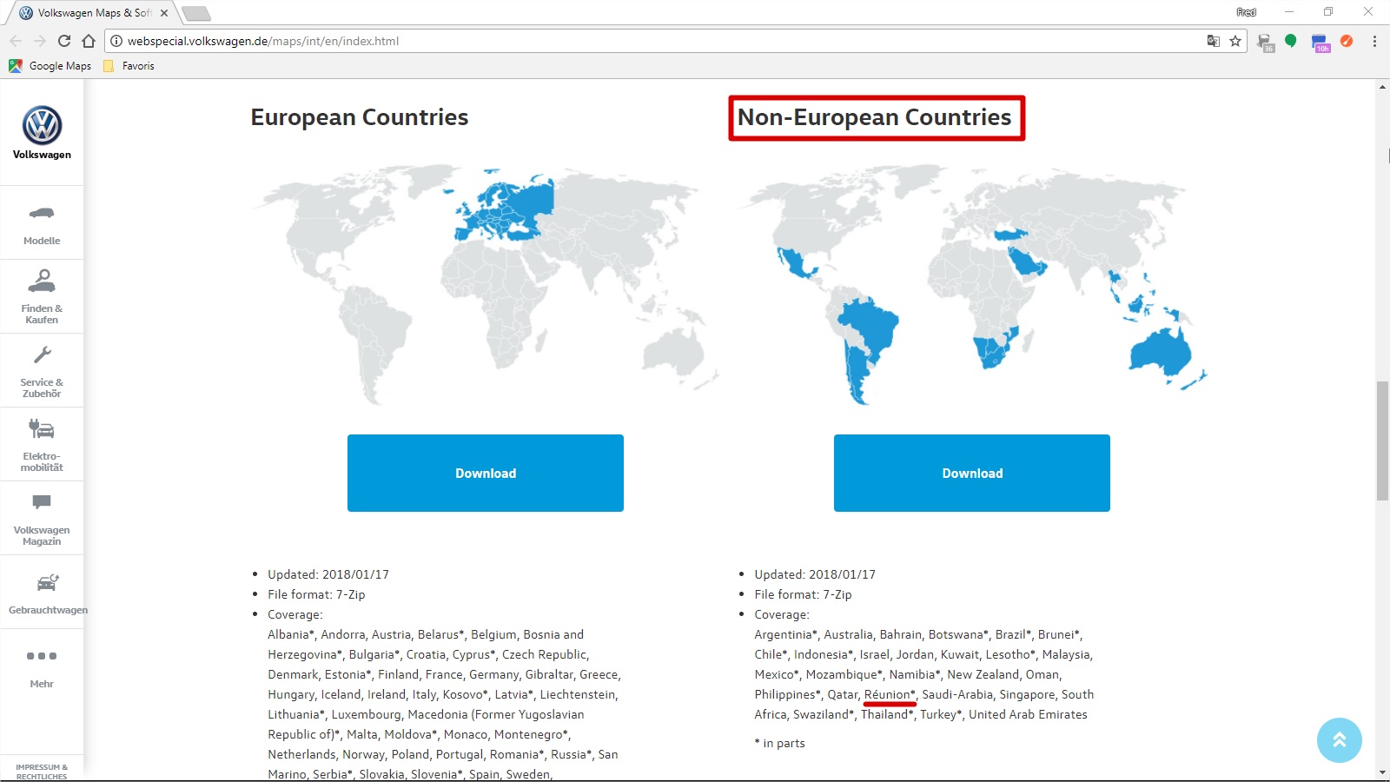Click the European Countries heading
The height and width of the screenshot is (782, 1390).
tap(360, 117)
